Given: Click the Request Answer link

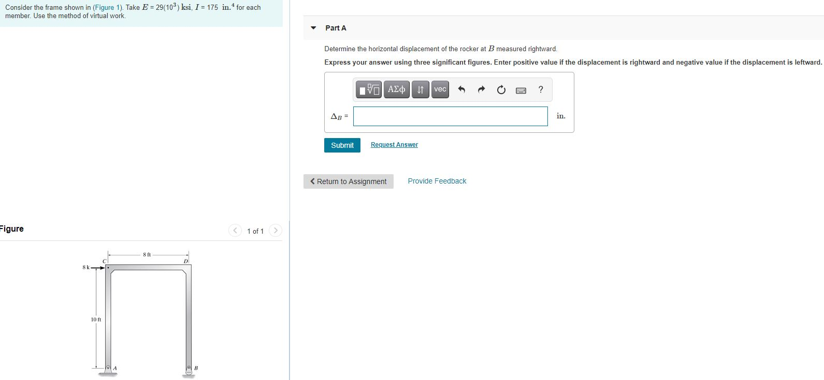Looking at the screenshot, I should [x=394, y=145].
